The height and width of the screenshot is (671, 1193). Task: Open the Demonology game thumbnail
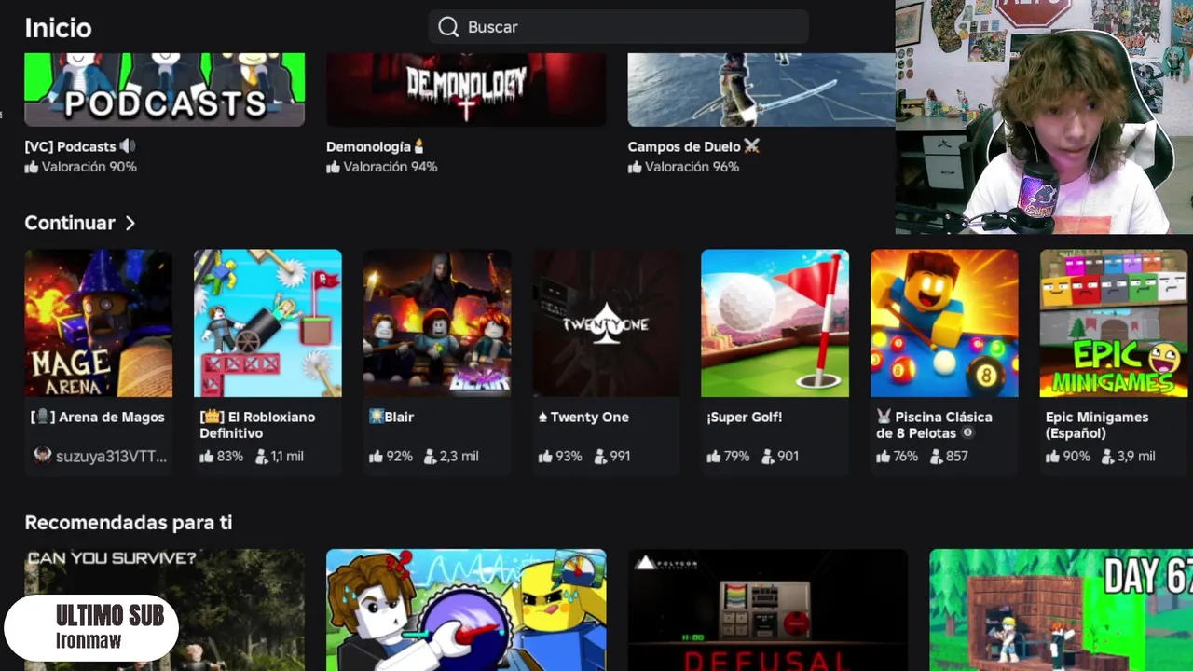coord(466,89)
